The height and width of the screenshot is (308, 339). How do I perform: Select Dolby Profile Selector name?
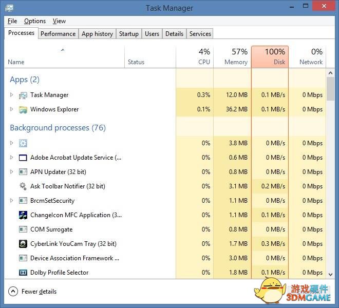pyautogui.click(x=59, y=273)
